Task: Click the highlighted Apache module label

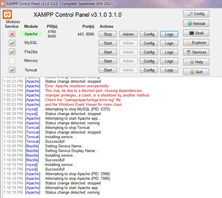Action: (x=31, y=34)
